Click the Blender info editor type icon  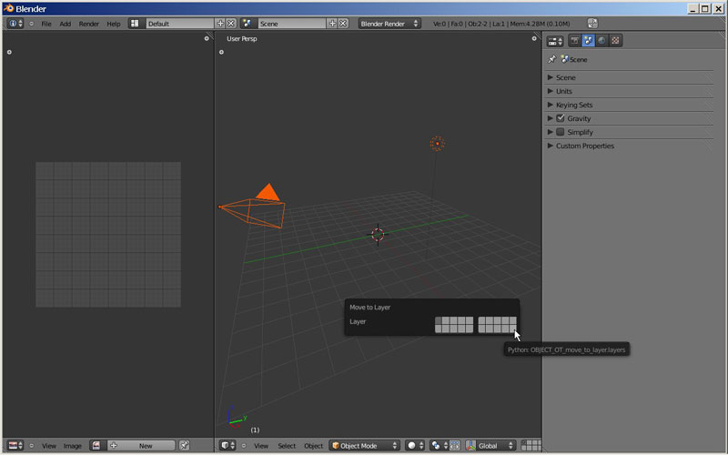coord(14,23)
